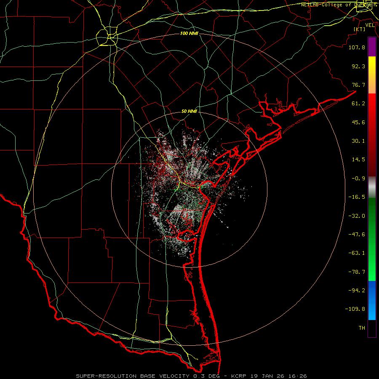Screen dimensions: 379x379
Task: Click the -0.9 velocity scale value
Action: [358, 179]
